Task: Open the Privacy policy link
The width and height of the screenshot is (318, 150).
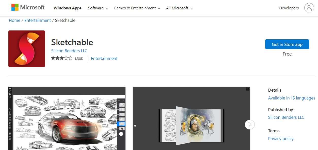Action: 281,139
